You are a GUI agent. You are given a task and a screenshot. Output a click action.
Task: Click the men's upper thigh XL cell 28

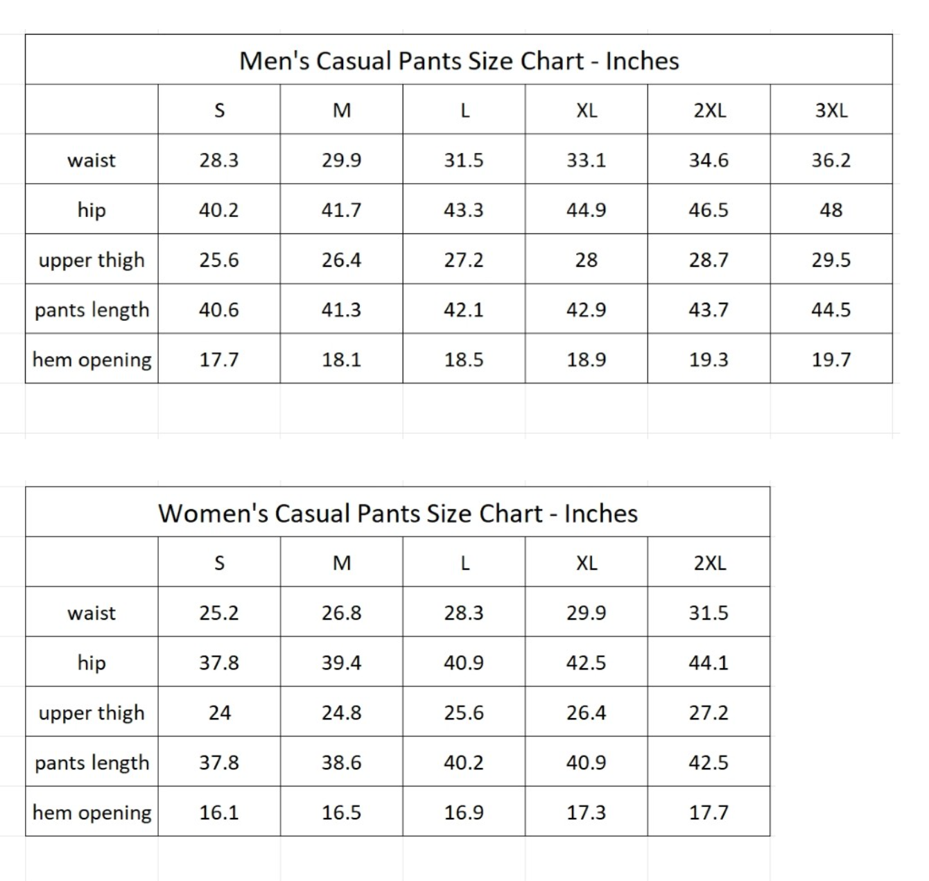587,260
